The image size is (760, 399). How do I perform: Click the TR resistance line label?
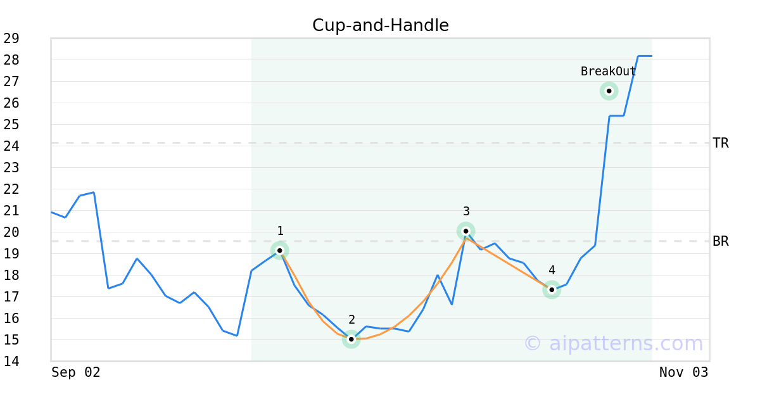coord(721,143)
